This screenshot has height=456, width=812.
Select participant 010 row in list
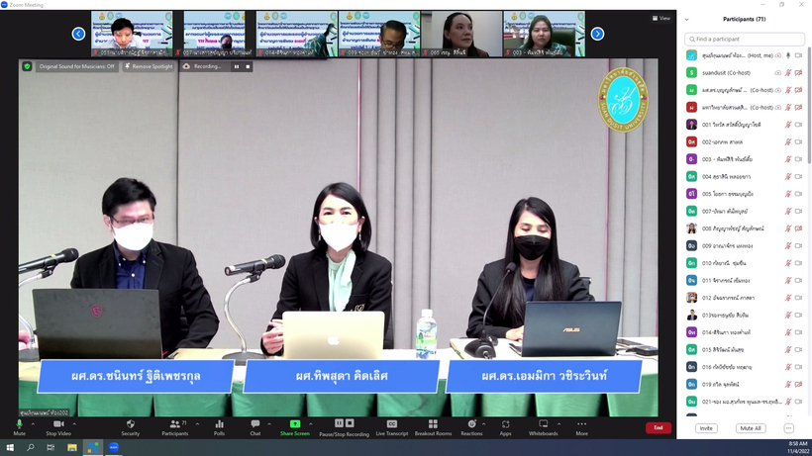click(744, 263)
